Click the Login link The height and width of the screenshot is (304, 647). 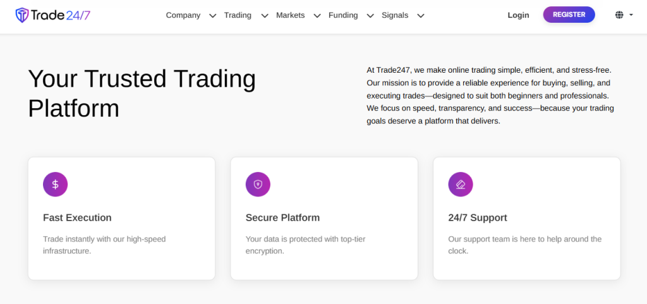coord(518,15)
